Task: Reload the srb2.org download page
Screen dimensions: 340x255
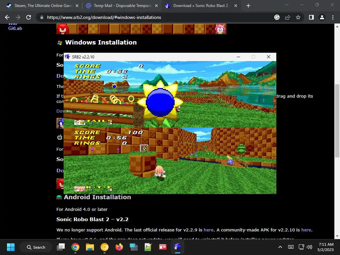Action: pos(29,17)
